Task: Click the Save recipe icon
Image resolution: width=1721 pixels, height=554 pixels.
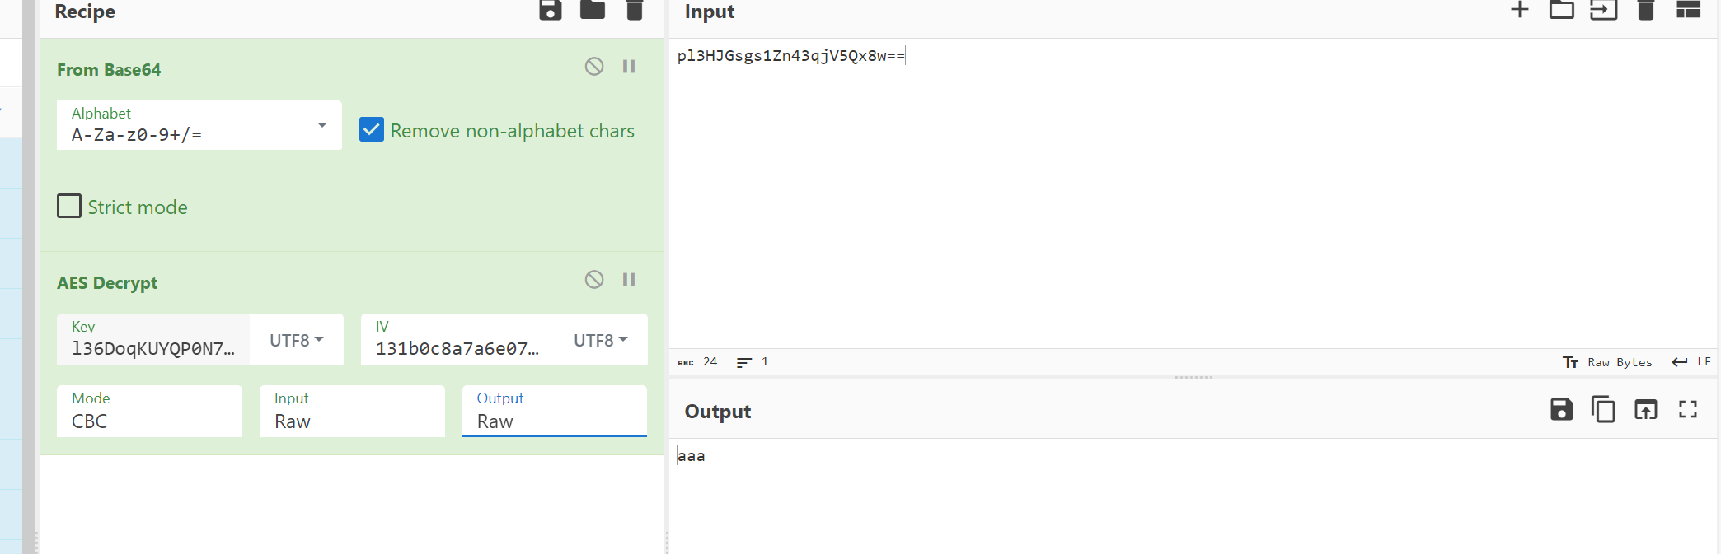Action: tap(550, 11)
